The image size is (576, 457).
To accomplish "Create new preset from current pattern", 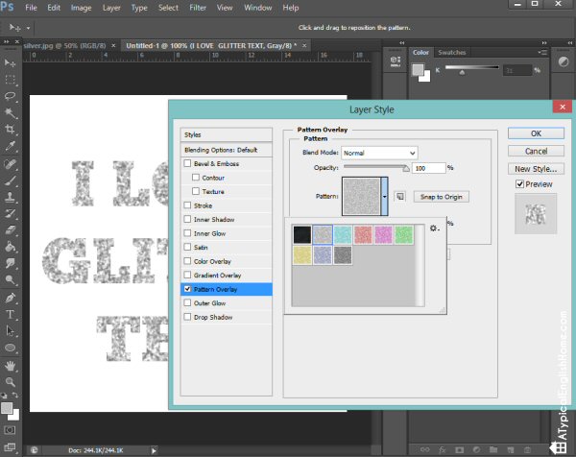I will pos(399,197).
